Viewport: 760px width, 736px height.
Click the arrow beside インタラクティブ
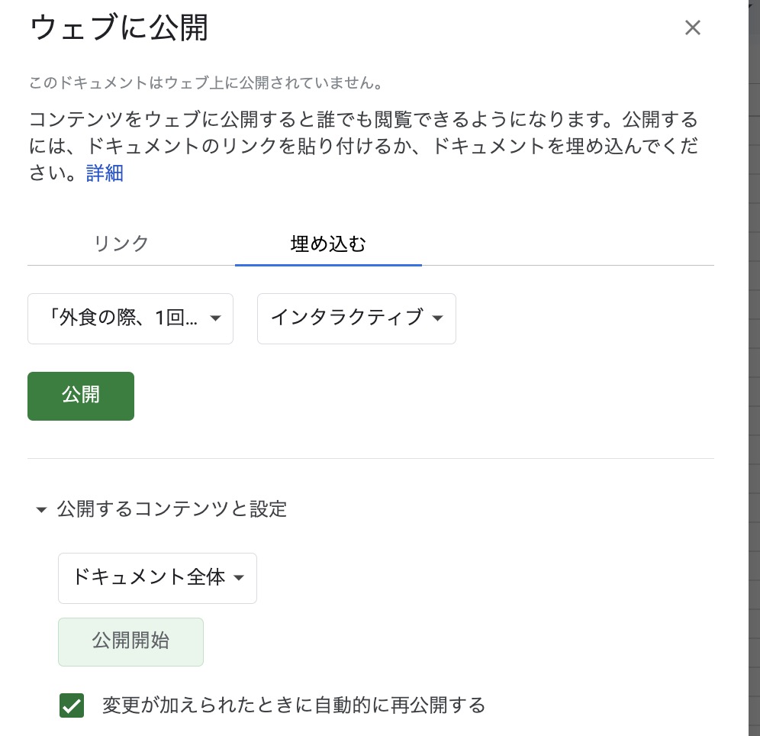[437, 318]
